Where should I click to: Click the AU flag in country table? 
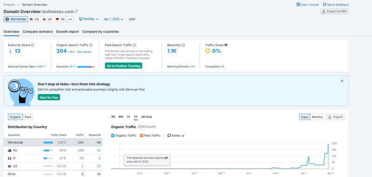pos(9,150)
